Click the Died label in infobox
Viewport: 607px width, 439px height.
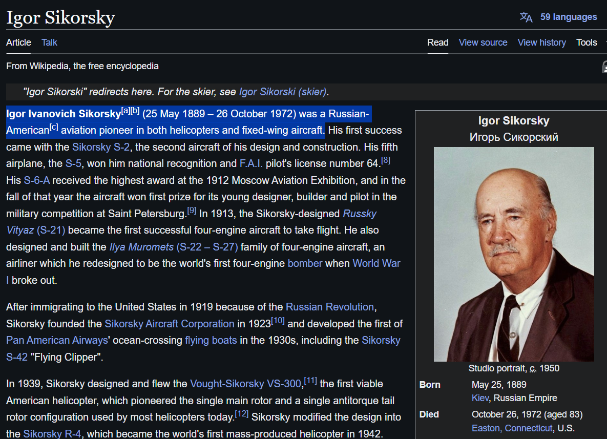click(429, 414)
